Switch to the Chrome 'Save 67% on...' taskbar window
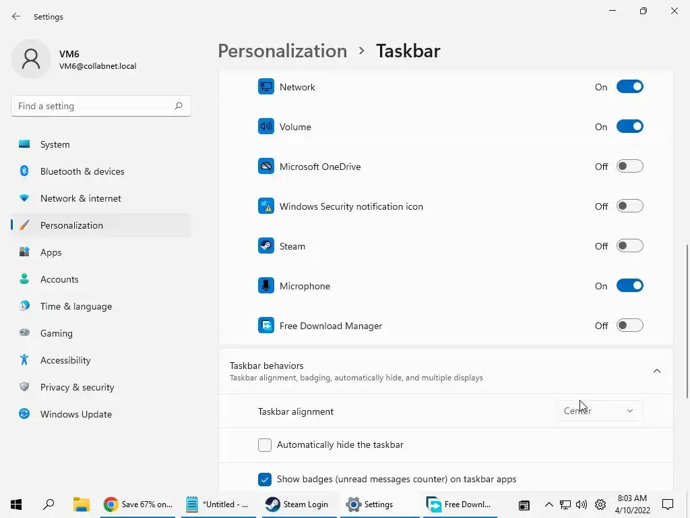This screenshot has height=518, width=690. [x=137, y=505]
